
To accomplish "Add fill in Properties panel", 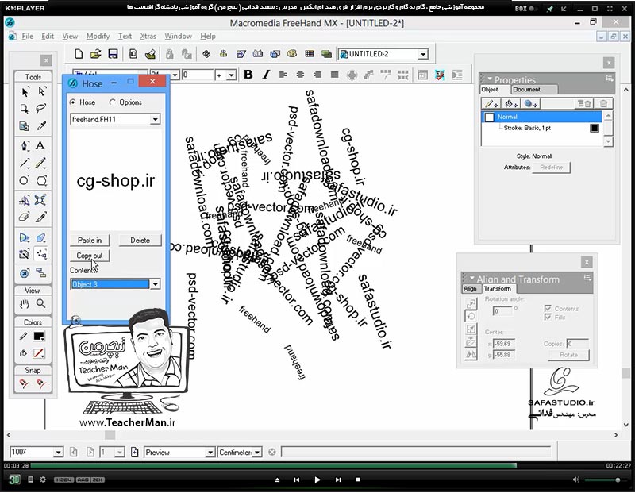I will point(511,104).
